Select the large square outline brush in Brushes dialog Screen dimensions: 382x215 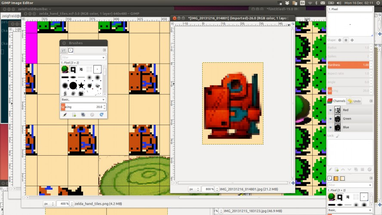(x=73, y=69)
